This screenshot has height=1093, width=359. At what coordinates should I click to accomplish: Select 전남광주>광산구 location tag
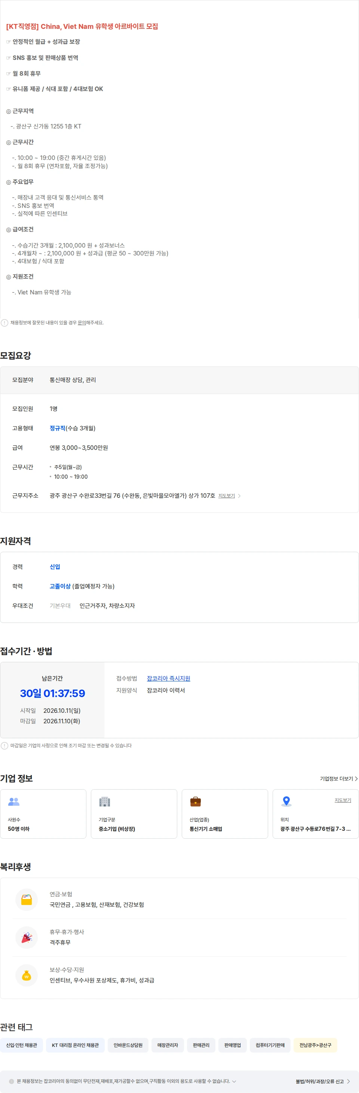click(315, 1045)
